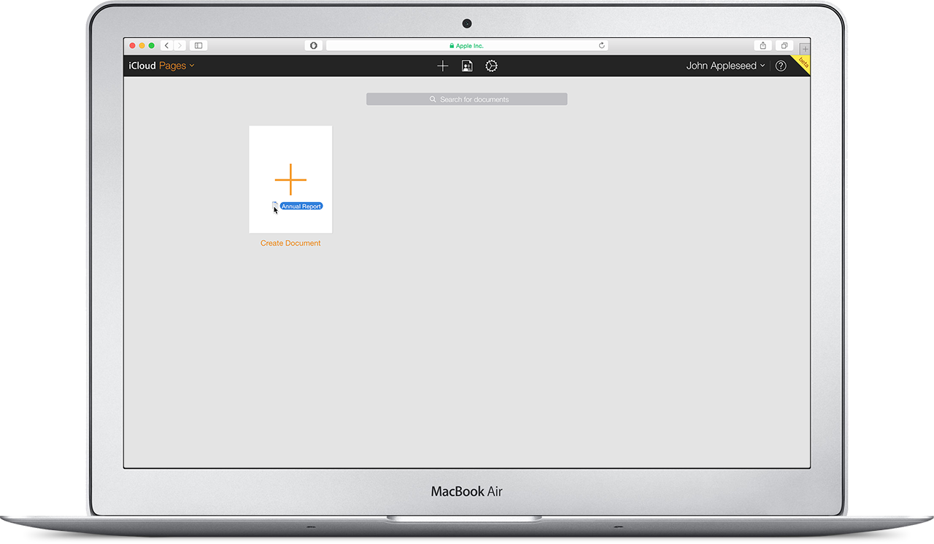
Task: Reload the page in Safari
Action: tap(601, 45)
